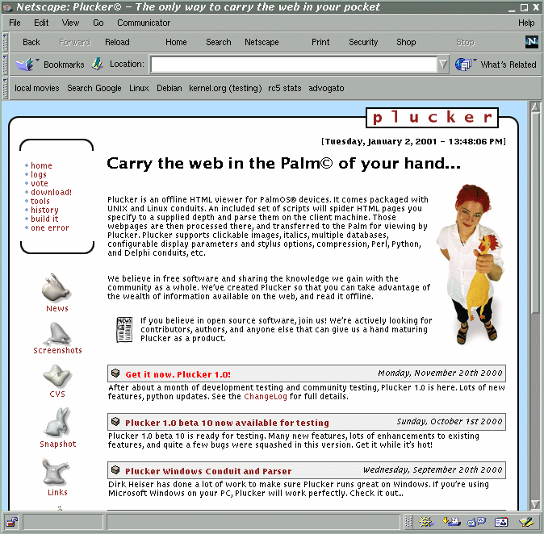The image size is (544, 534).
Task: Open the Get it now. Plucker 1.0! headline
Action: (x=178, y=374)
